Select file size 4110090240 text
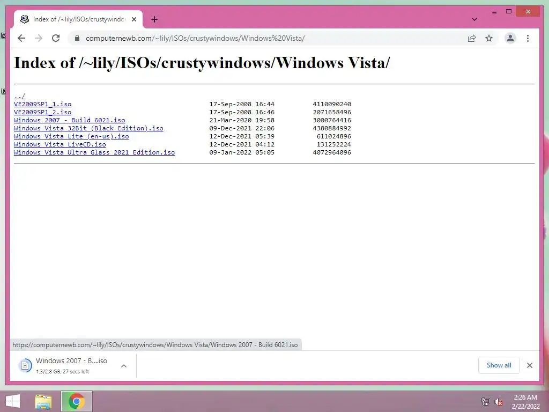 click(331, 104)
